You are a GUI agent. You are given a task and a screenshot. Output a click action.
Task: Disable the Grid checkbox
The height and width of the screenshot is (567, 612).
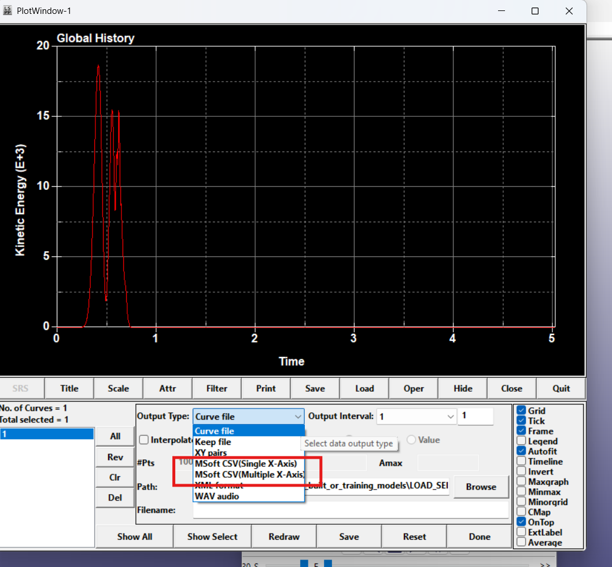521,411
